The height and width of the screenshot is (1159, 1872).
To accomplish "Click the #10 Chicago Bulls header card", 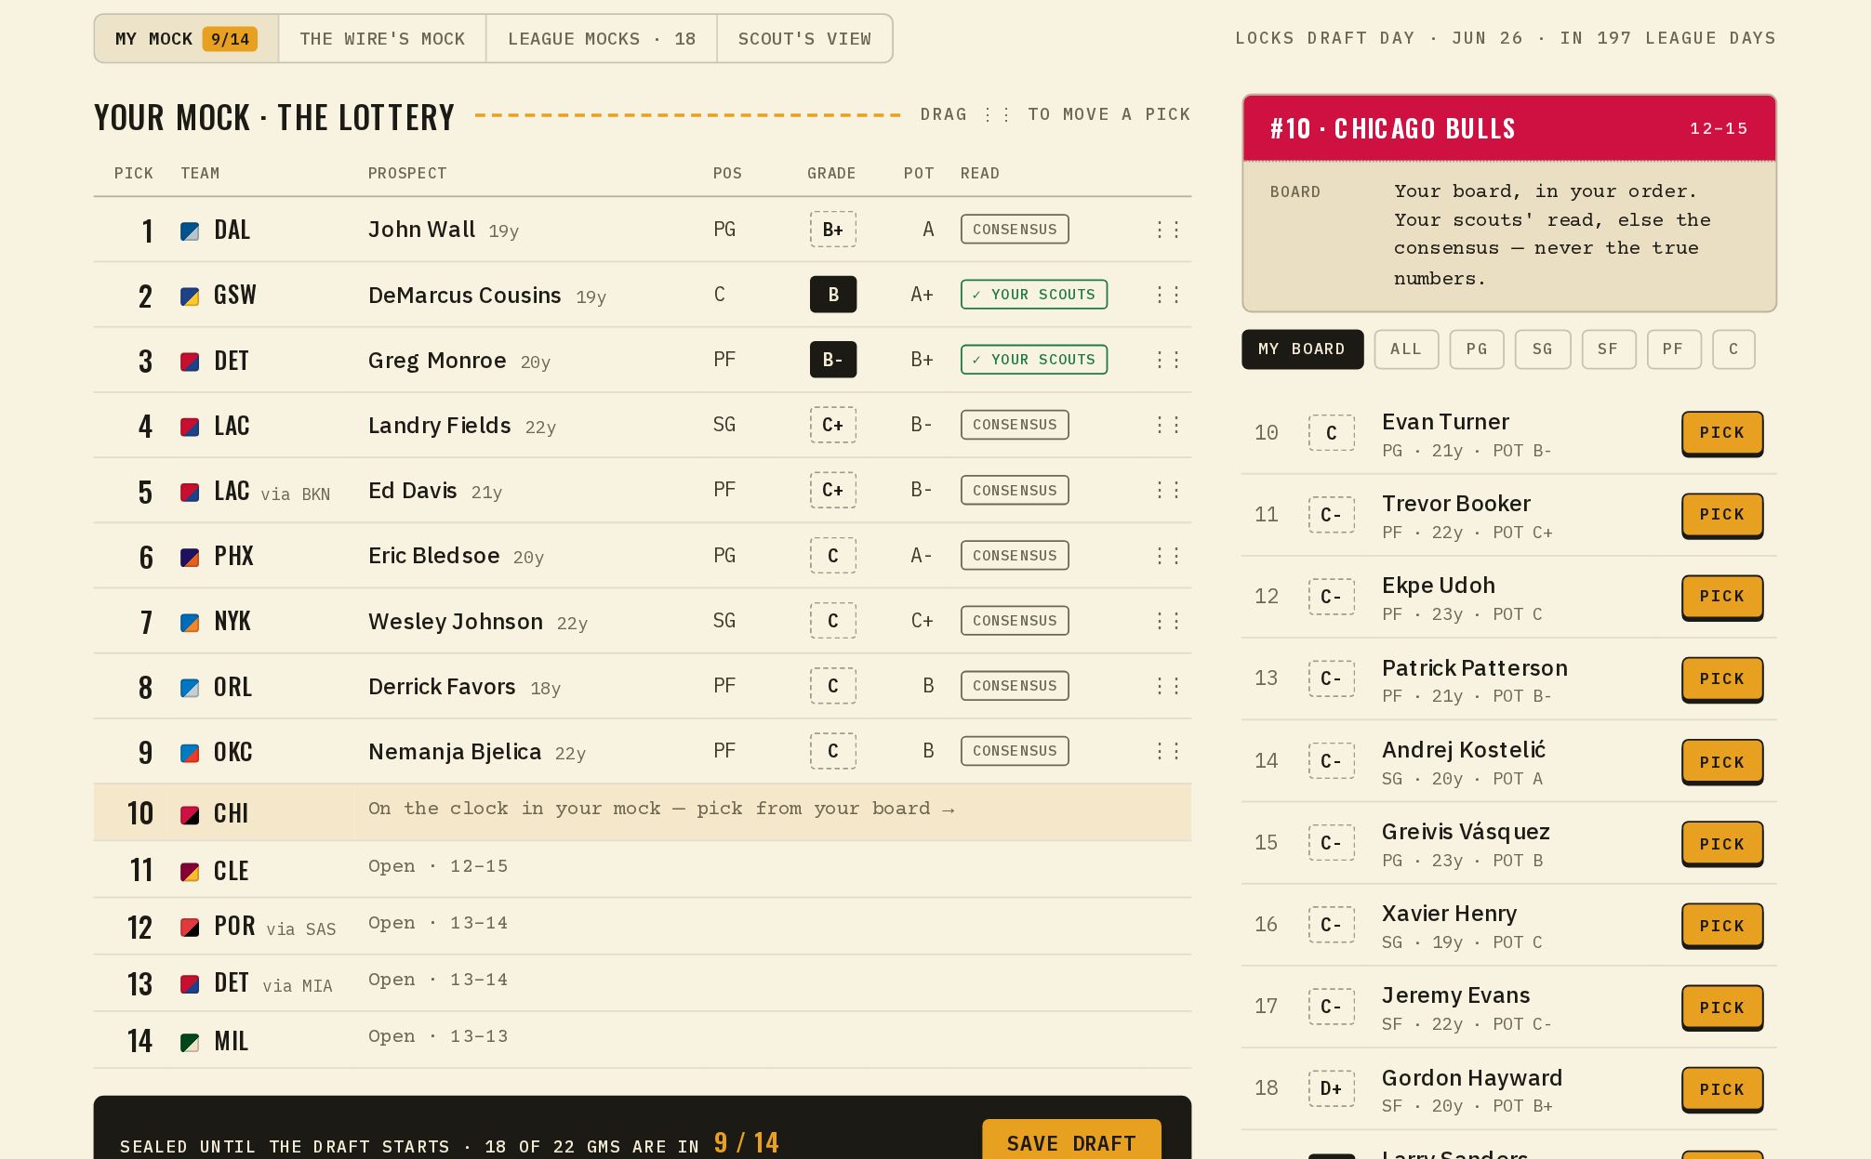I will point(1509,128).
